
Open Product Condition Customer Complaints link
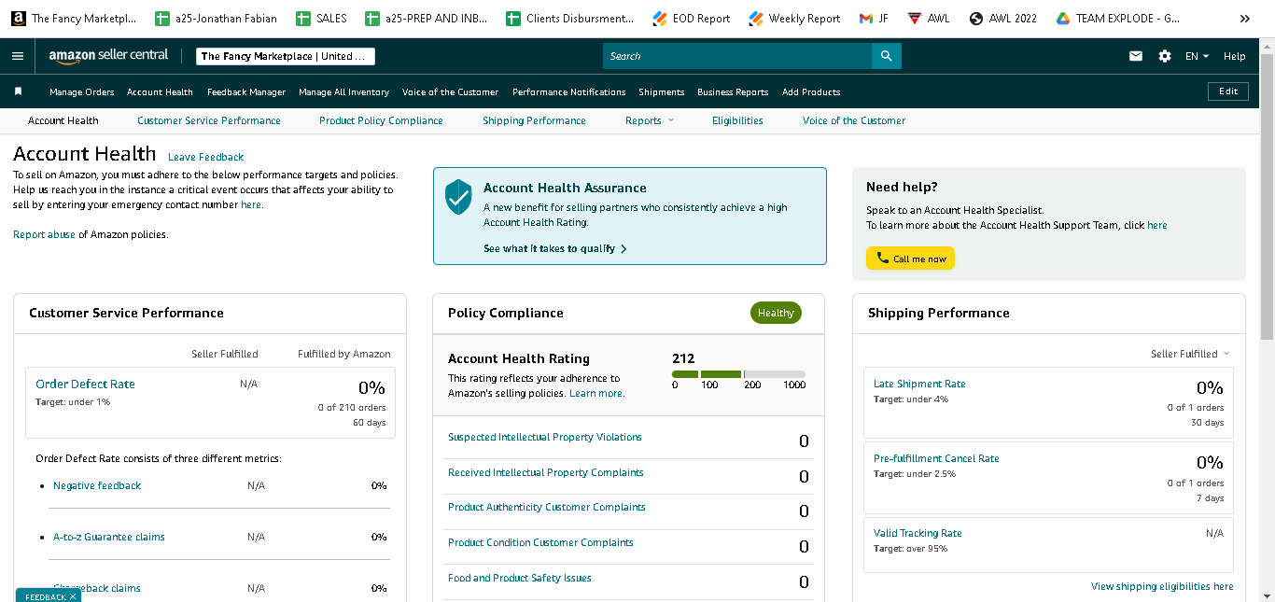tap(540, 542)
